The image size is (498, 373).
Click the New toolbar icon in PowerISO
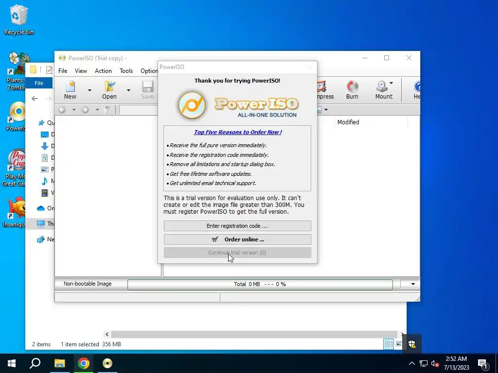point(70,90)
